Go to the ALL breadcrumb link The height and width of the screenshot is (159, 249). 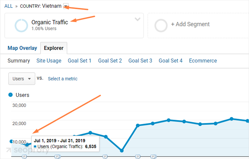[8, 6]
